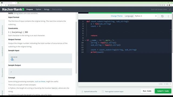Click the upload icon beside Upload Code as File
This screenshot has height=97, width=173.
click(x=82, y=92)
